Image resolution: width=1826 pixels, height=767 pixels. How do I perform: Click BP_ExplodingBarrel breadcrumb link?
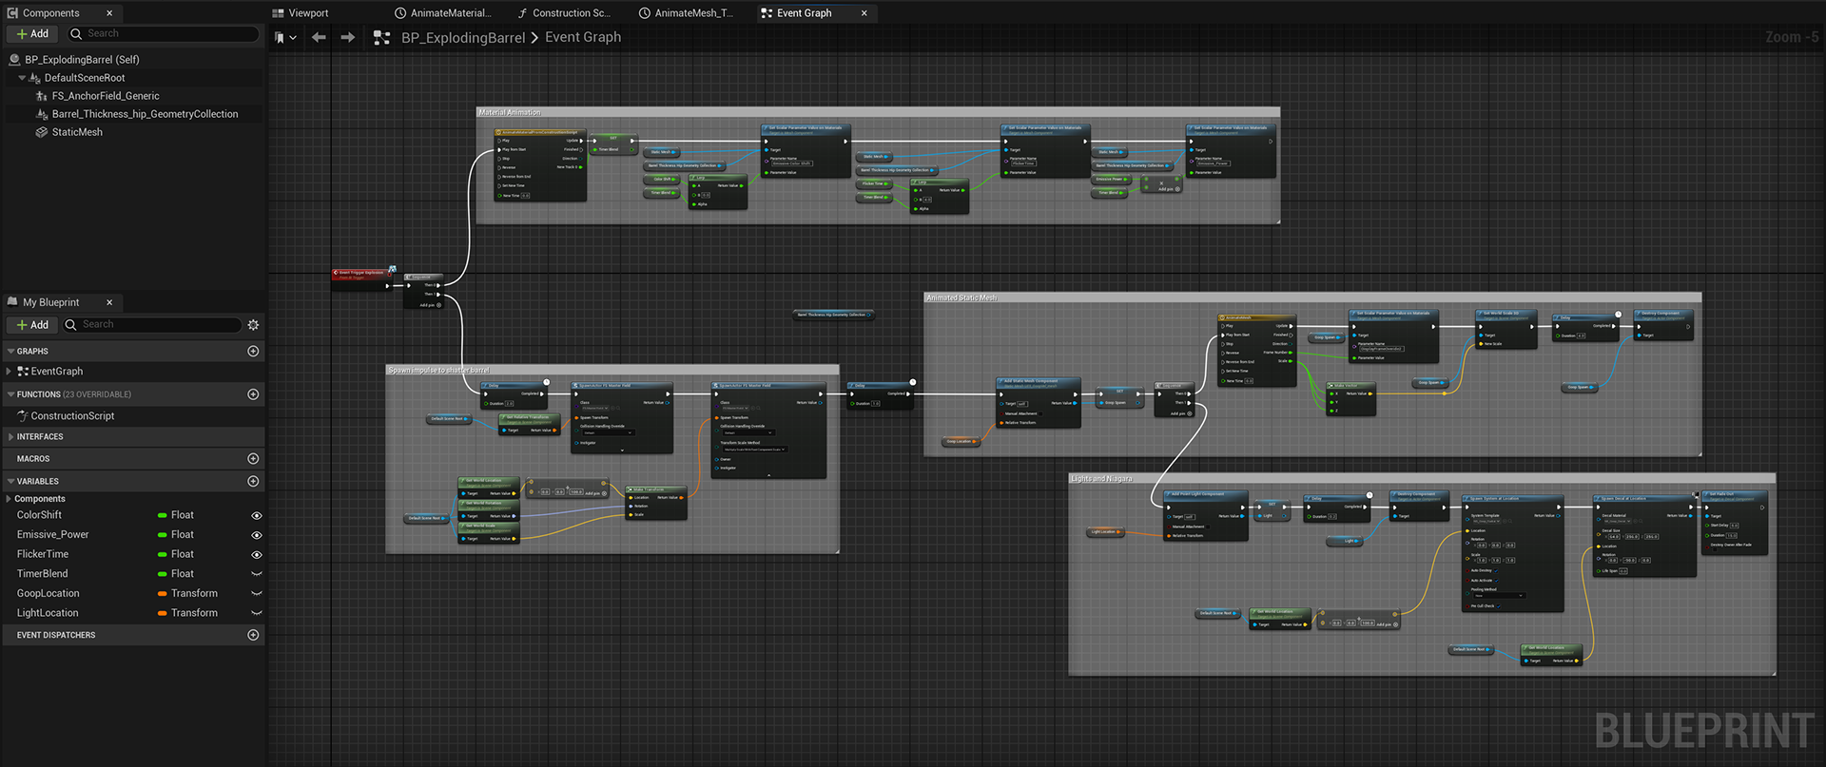pyautogui.click(x=463, y=37)
